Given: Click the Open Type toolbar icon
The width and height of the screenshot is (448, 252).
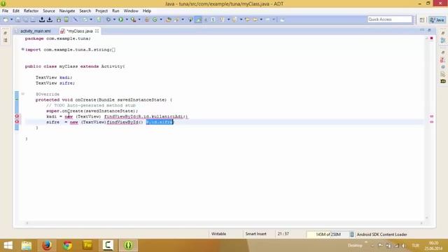Looking at the screenshot, I should pos(169,20).
